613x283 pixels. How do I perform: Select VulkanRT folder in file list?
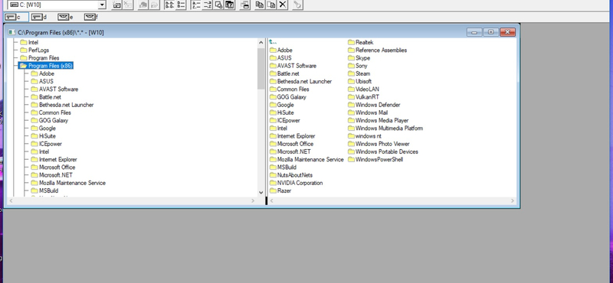coord(367,97)
